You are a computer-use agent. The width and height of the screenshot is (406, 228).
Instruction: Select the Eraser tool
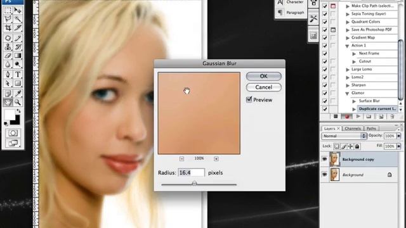click(8, 55)
